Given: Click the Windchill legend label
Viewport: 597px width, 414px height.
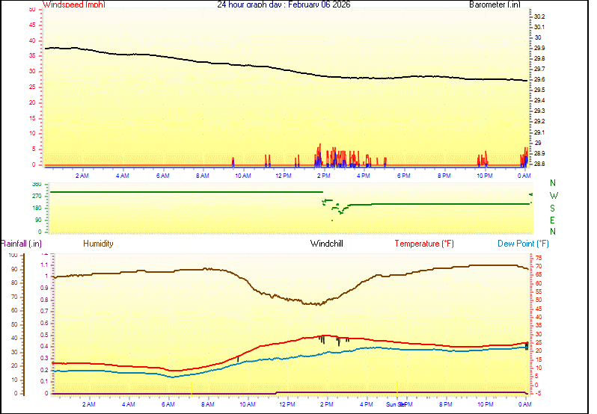Looking at the screenshot, I should [327, 244].
